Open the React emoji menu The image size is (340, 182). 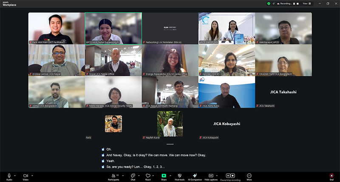pyautogui.click(x=148, y=176)
